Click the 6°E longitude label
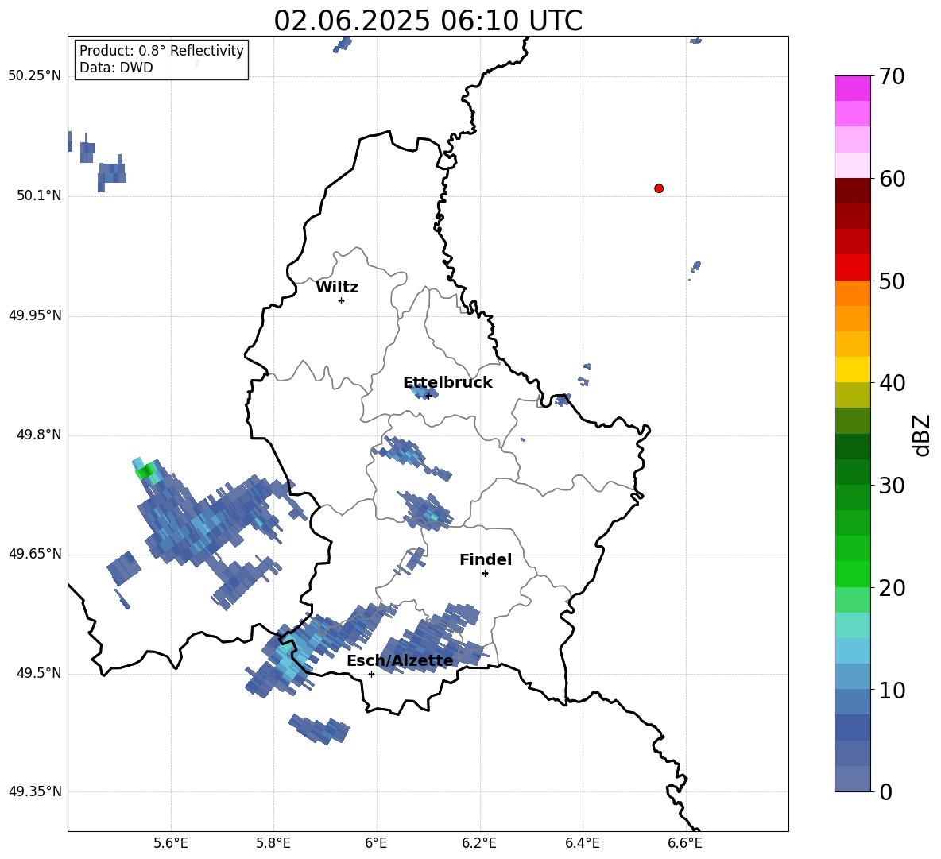Image resolution: width=941 pixels, height=859 pixels. tap(376, 843)
